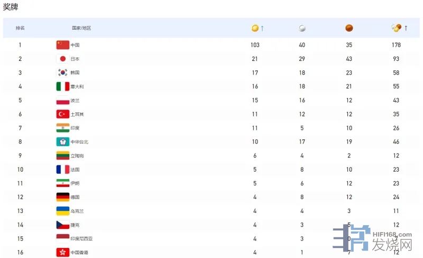This screenshot has height=258, width=423.
Task: Click the 国家/地区 column header
Action: [81, 28]
